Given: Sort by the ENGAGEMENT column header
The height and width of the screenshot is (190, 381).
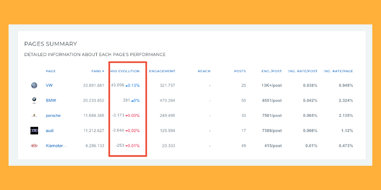Looking at the screenshot, I should [x=162, y=71].
